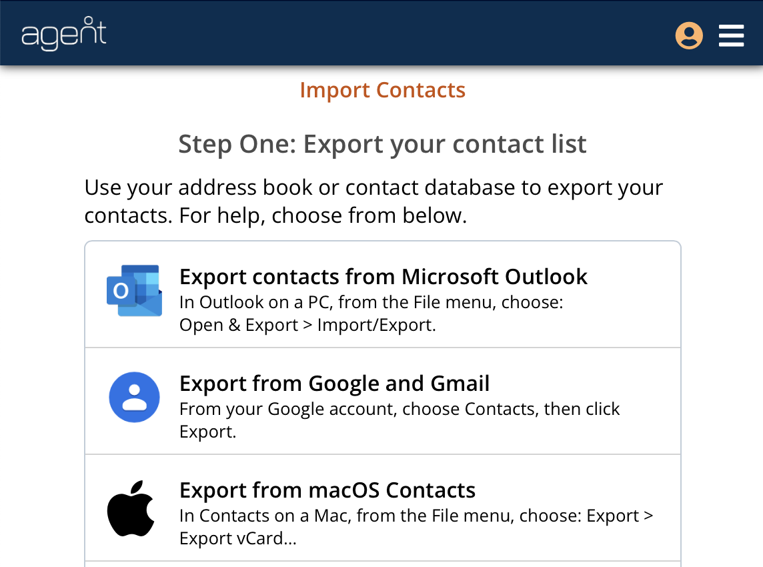Viewport: 763px width, 567px height.
Task: Click the Google Contacts blue icon
Action: 134,397
